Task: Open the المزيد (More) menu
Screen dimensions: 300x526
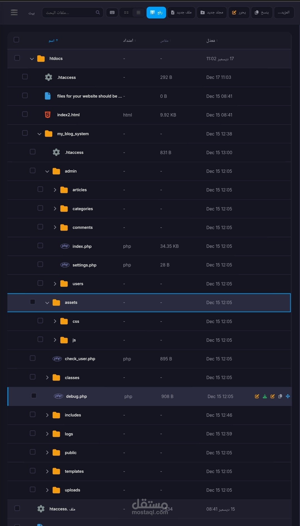Action: [284, 13]
